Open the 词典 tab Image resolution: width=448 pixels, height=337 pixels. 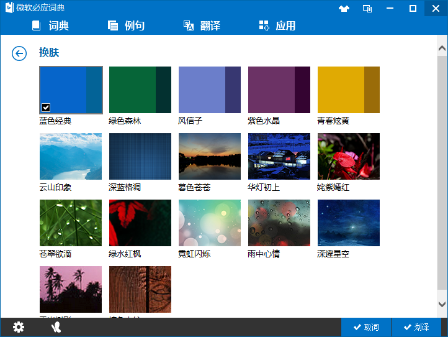(x=50, y=25)
